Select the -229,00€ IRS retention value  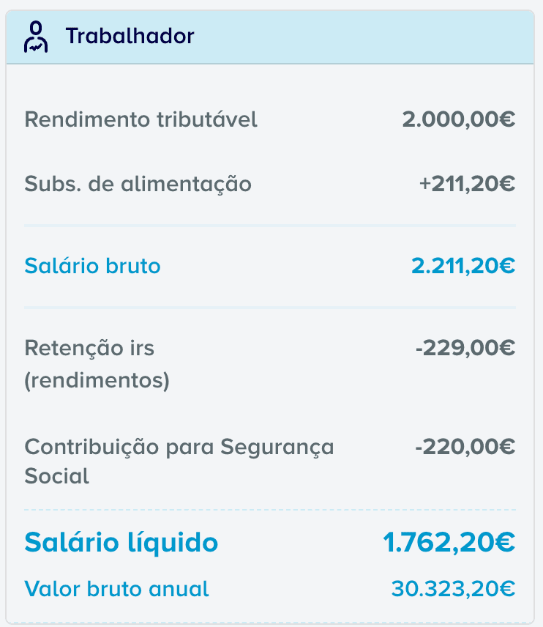click(x=465, y=348)
